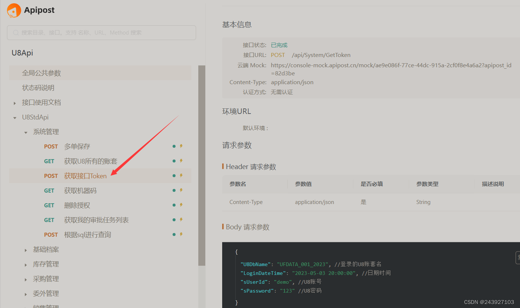Click the green status dot beside 多单保存
The image size is (520, 308).
point(174,146)
